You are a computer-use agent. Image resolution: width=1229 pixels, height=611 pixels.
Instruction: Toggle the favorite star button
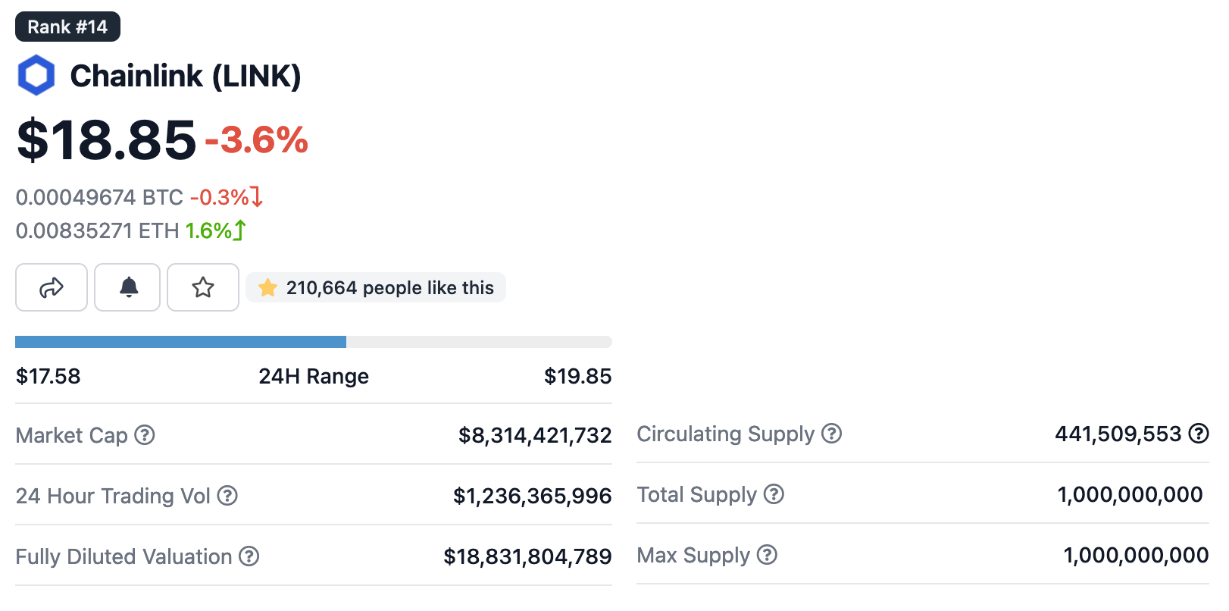coord(203,287)
